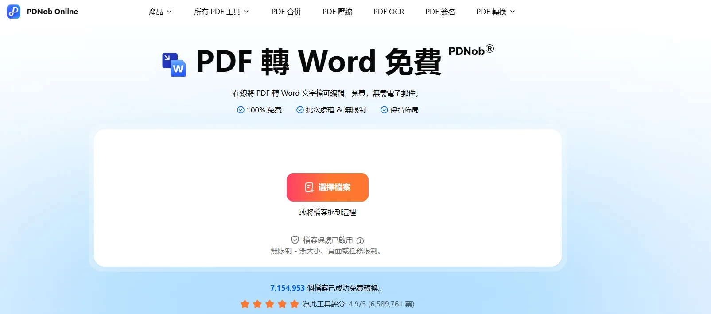
Task: Click the 保持佈局 label
Action: coord(404,110)
